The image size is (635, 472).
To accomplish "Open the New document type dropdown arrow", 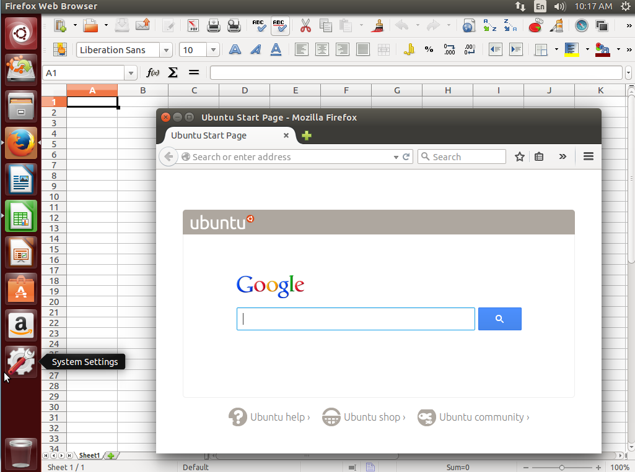I will click(75, 25).
